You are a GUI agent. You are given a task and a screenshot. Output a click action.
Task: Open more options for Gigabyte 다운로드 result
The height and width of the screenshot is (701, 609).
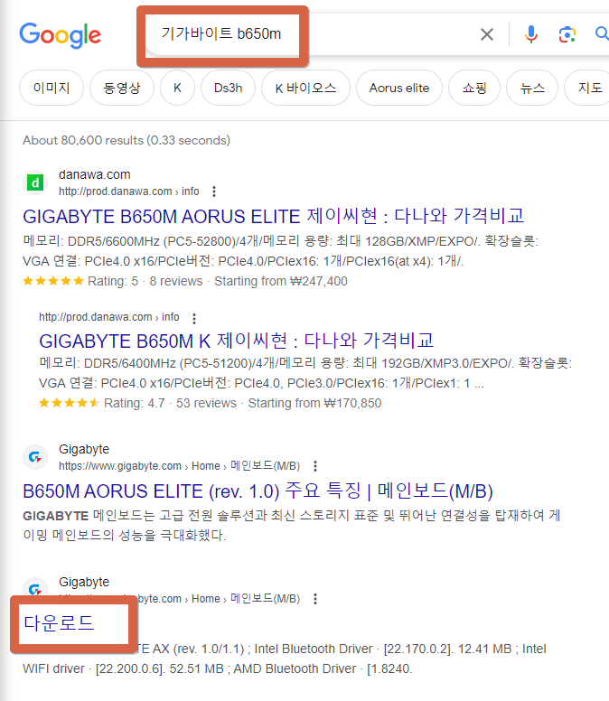click(315, 599)
